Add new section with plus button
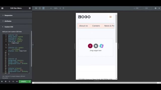 point(90,46)
